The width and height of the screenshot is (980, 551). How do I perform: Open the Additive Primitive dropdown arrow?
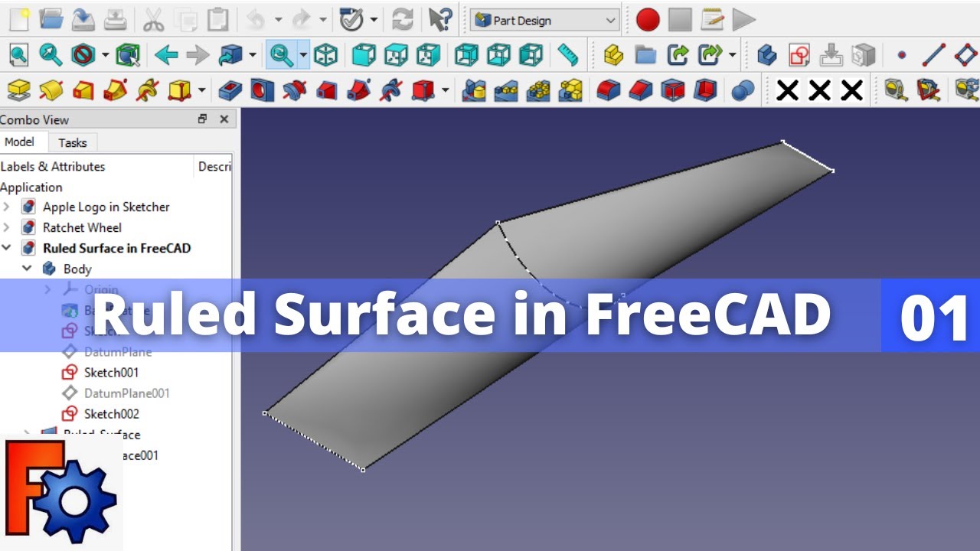pyautogui.click(x=201, y=90)
